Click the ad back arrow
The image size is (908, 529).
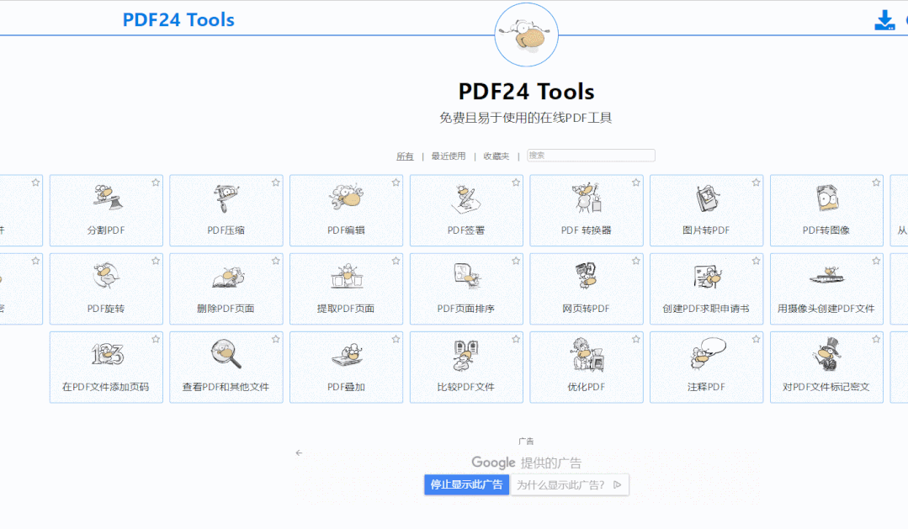pyautogui.click(x=299, y=452)
